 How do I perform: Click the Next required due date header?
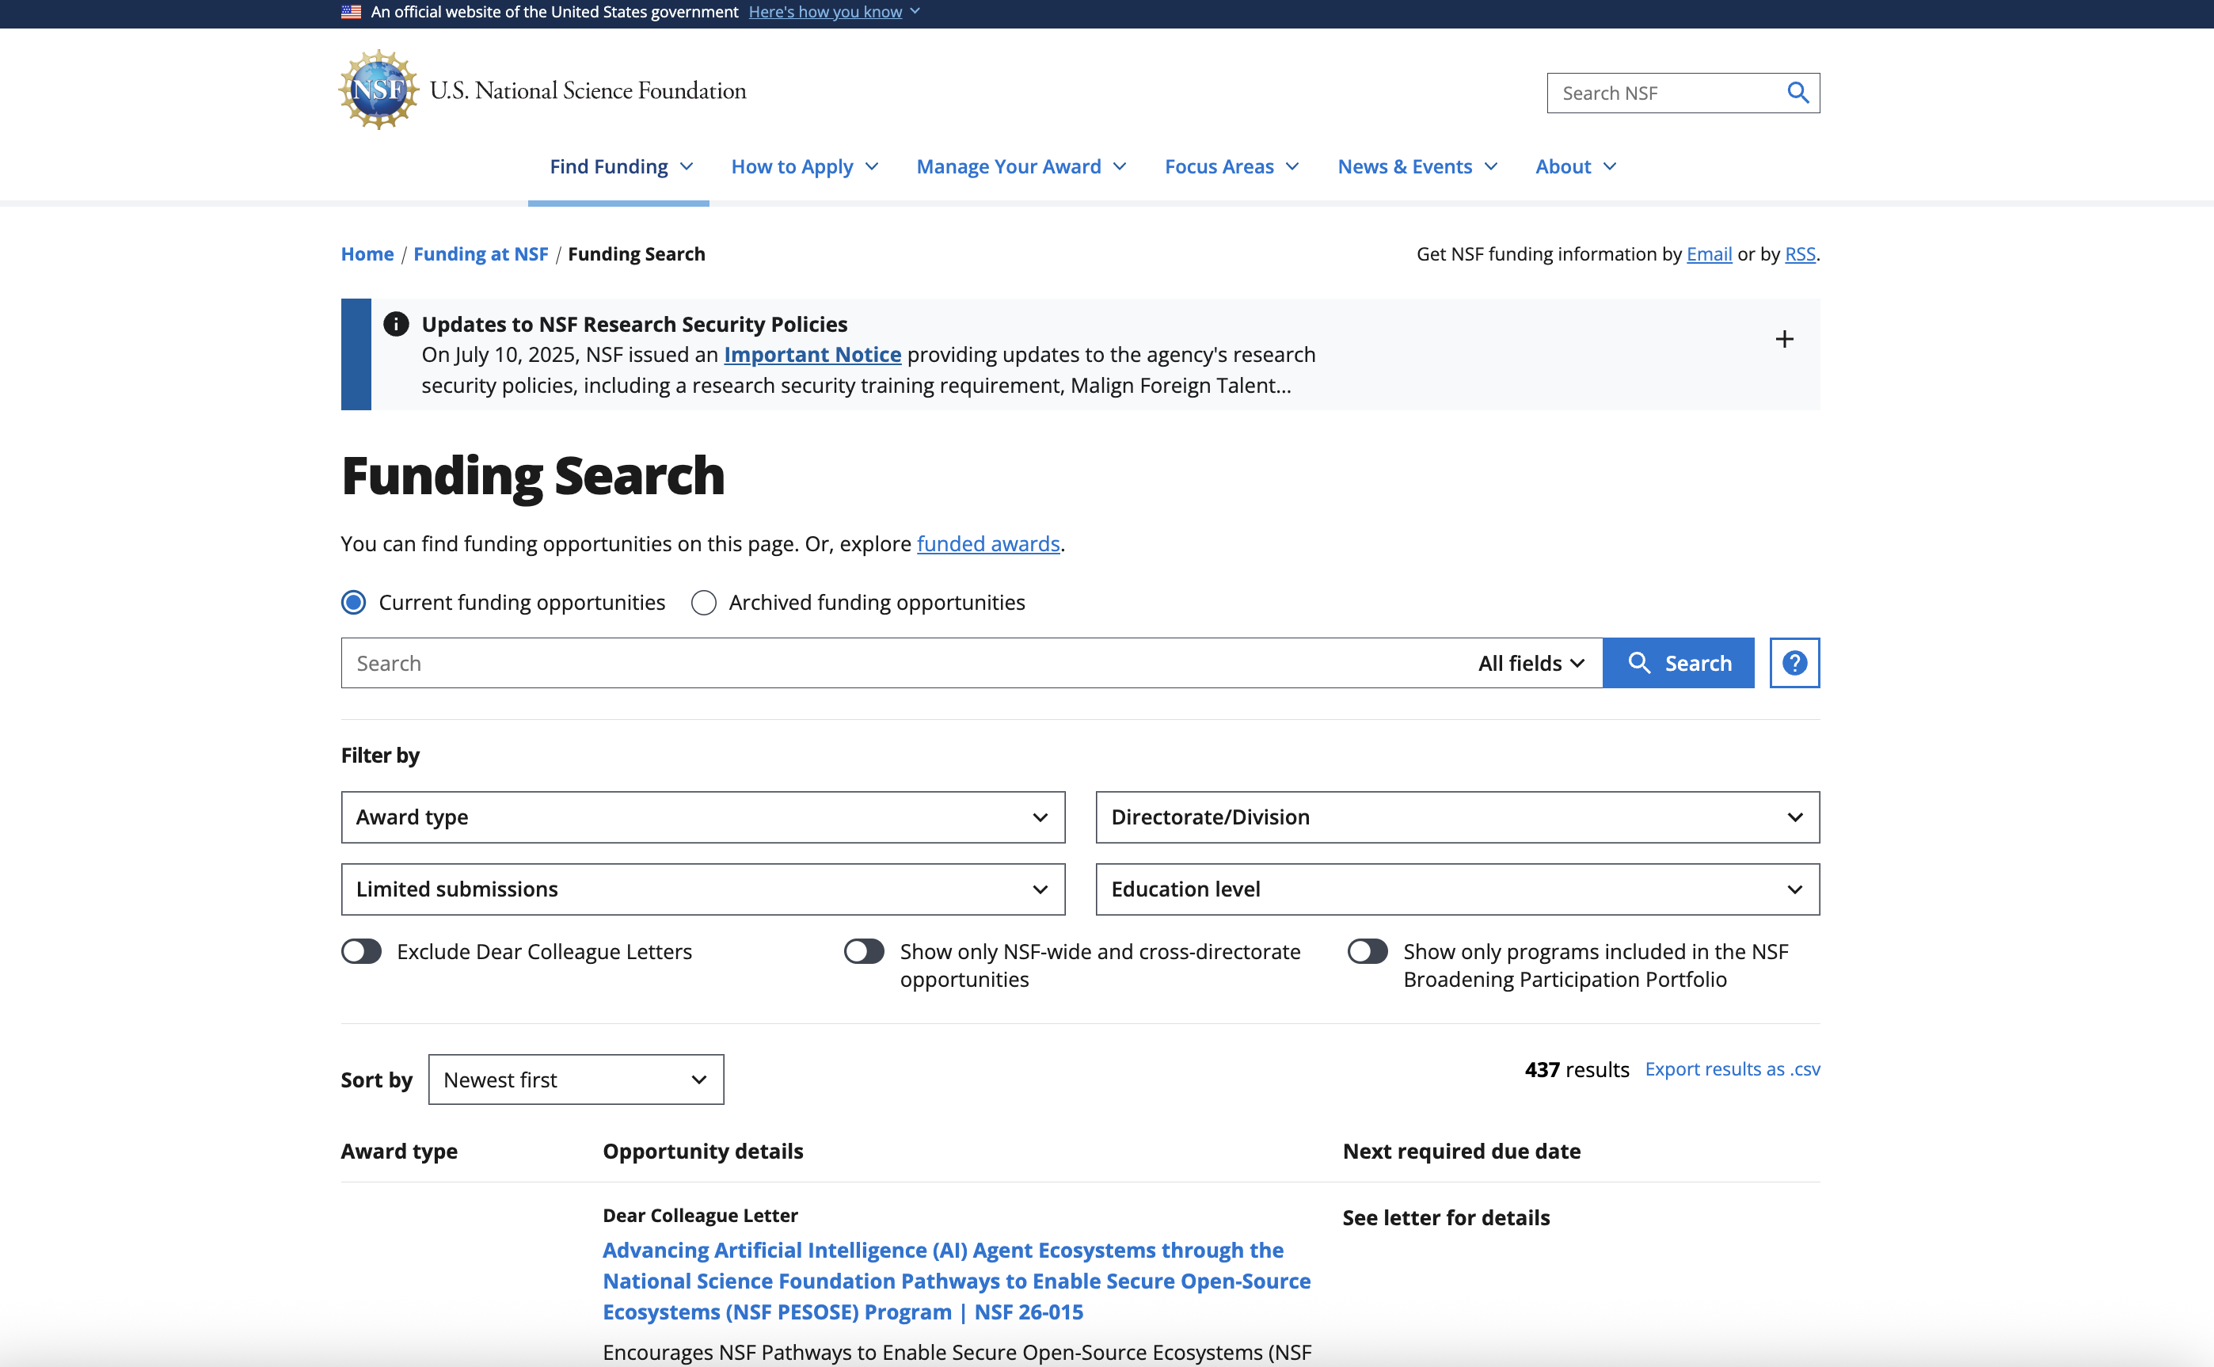[1461, 1151]
